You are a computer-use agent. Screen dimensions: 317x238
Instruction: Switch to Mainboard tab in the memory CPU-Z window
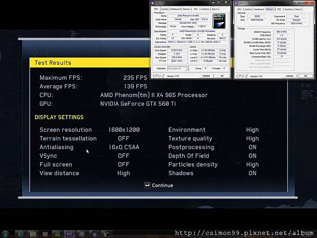tap(259, 10)
